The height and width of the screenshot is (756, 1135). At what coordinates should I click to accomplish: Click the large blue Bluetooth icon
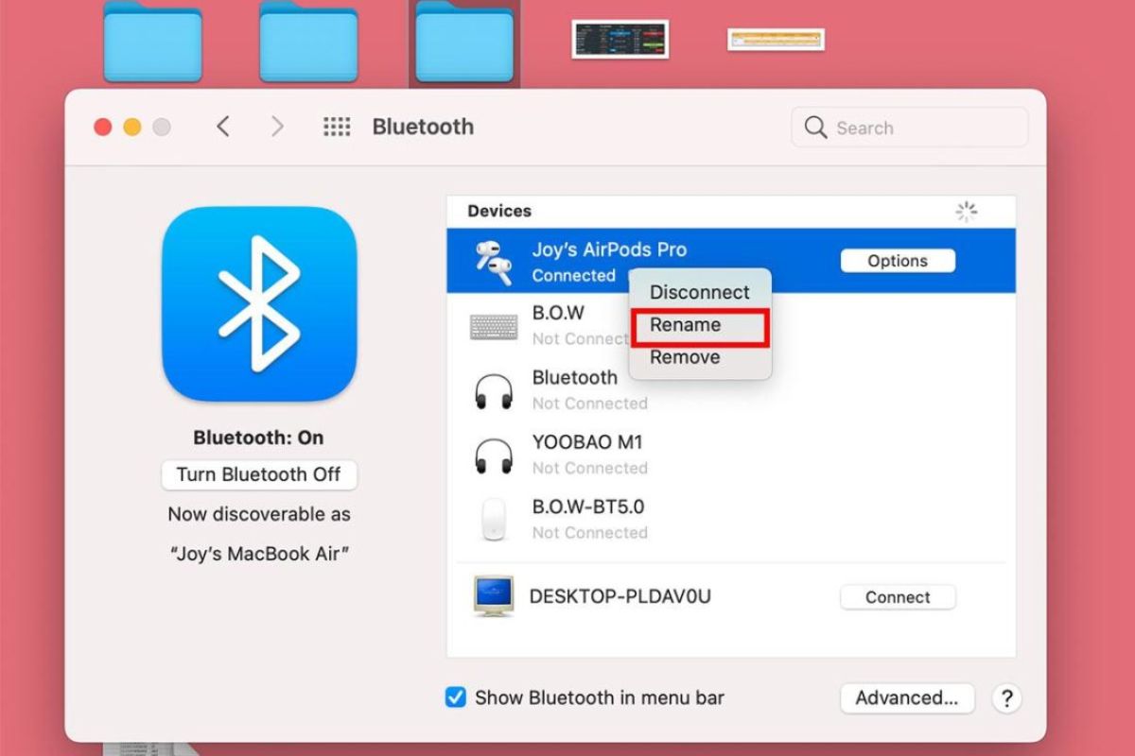(259, 304)
